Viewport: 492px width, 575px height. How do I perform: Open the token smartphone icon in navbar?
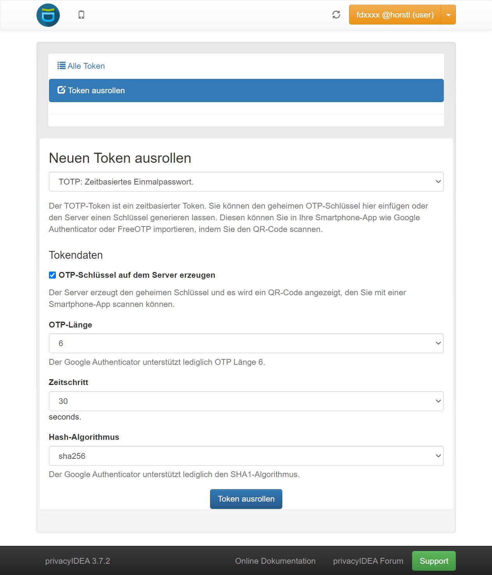81,15
